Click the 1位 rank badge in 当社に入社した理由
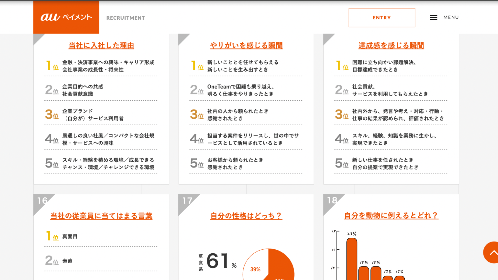Image resolution: width=498 pixels, height=280 pixels. 52,66
